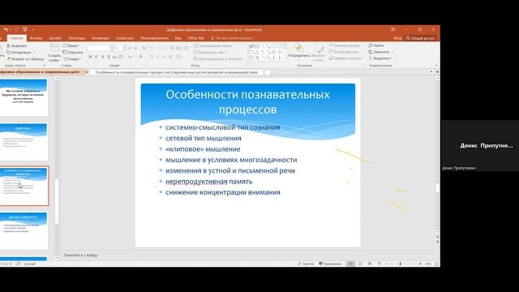This screenshot has width=519, height=292.
Task: Open the Layout (Макет) dropdown
Action: (x=71, y=45)
